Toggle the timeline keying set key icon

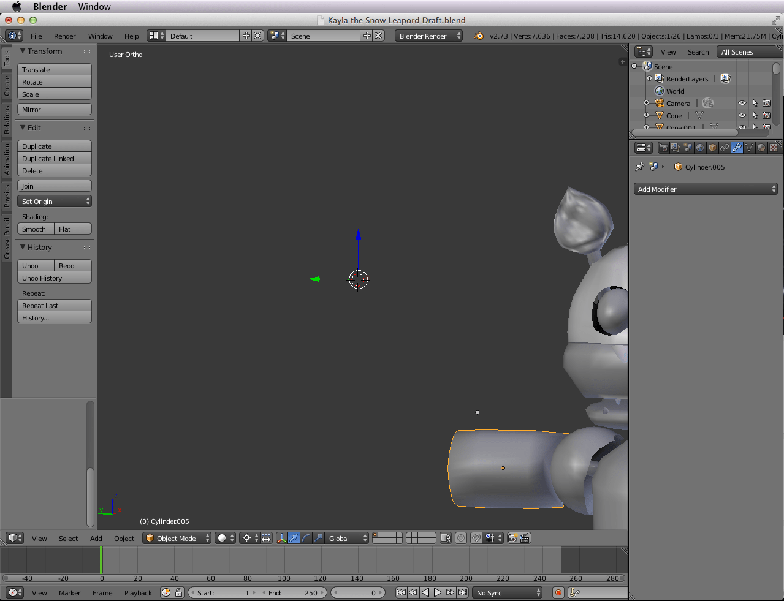click(x=574, y=592)
